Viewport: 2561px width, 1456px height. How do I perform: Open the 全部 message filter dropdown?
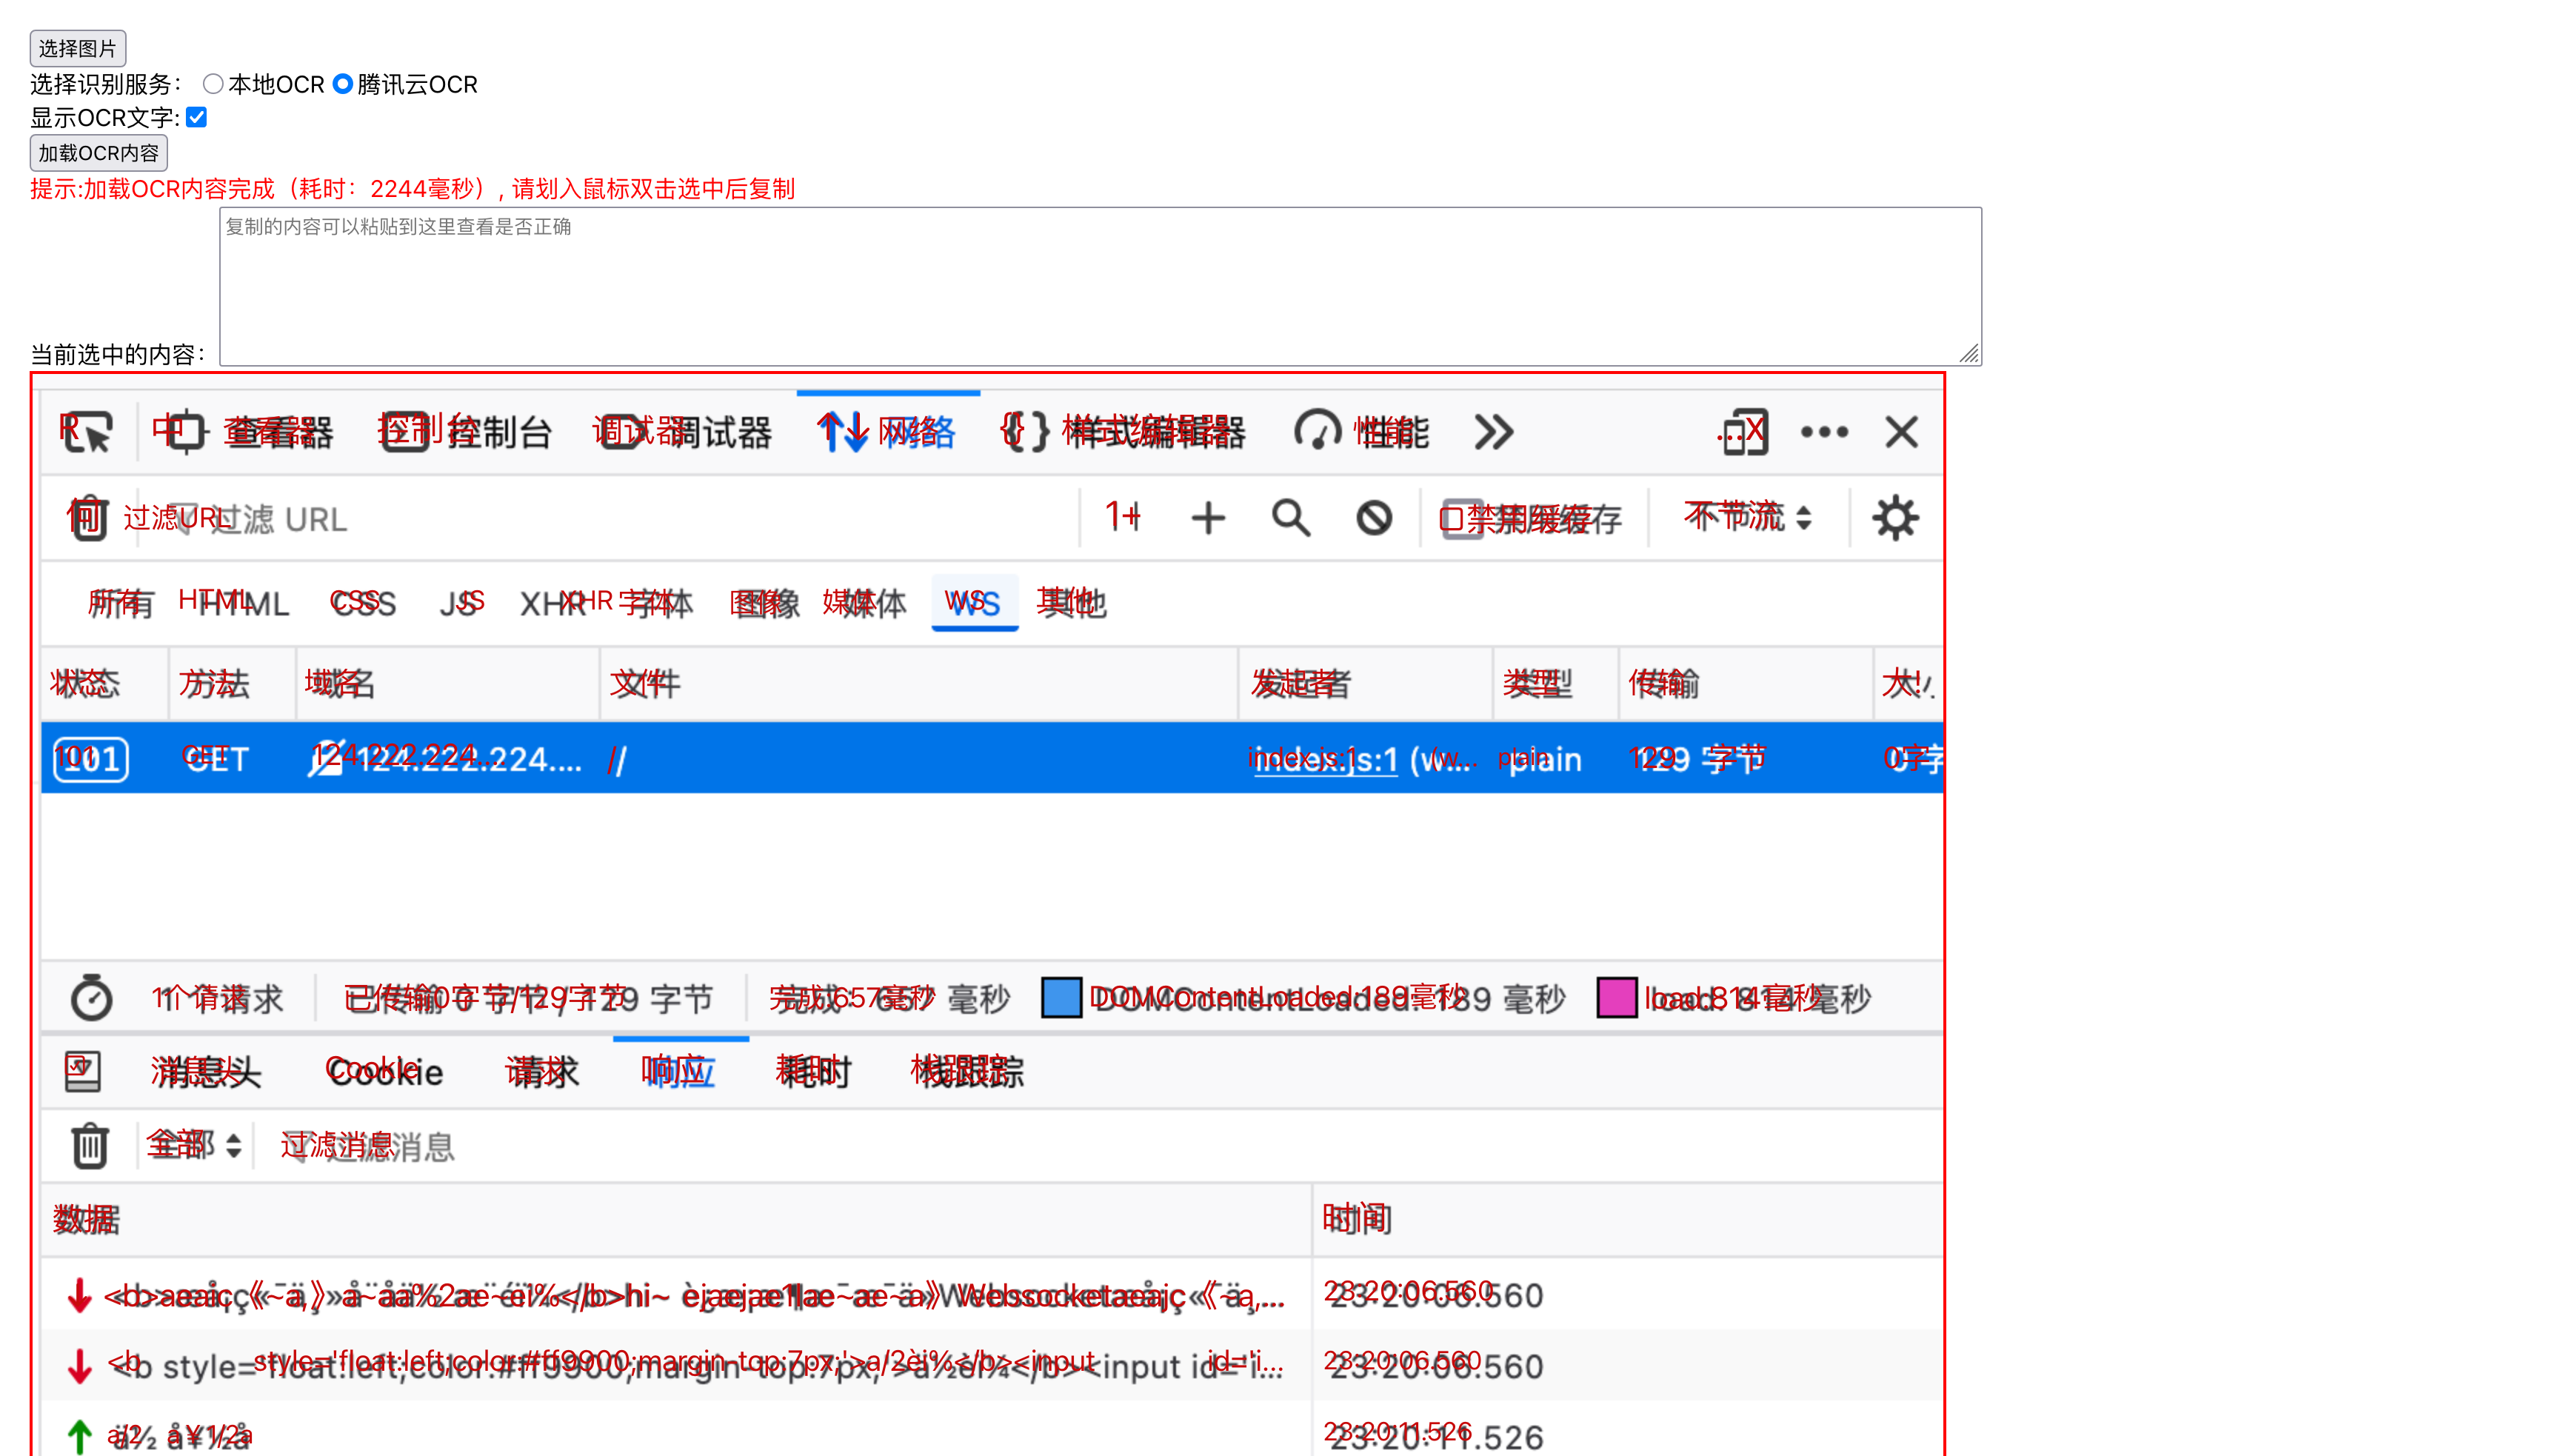pos(194,1145)
